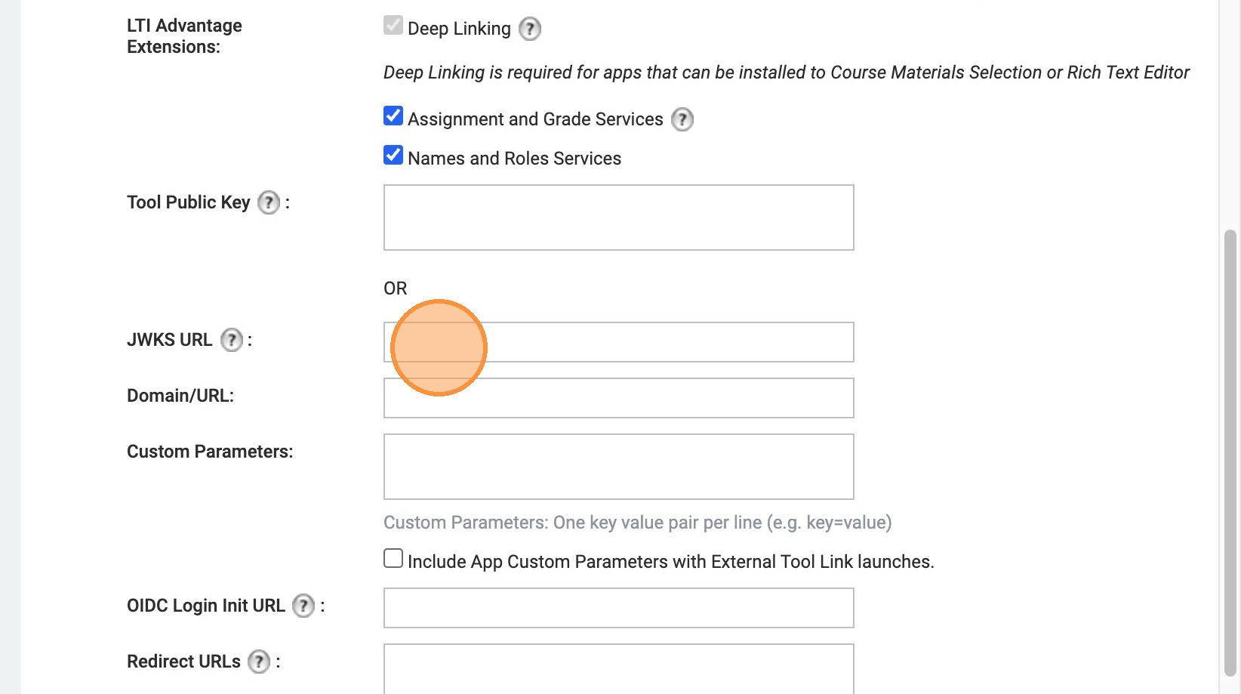This screenshot has width=1241, height=694.
Task: Enable Include App Custom Parameters checkbox
Action: pos(393,559)
